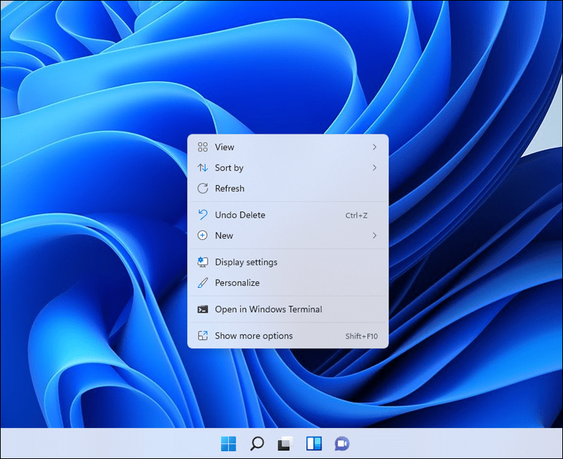Open Display settings from menu

(x=288, y=262)
